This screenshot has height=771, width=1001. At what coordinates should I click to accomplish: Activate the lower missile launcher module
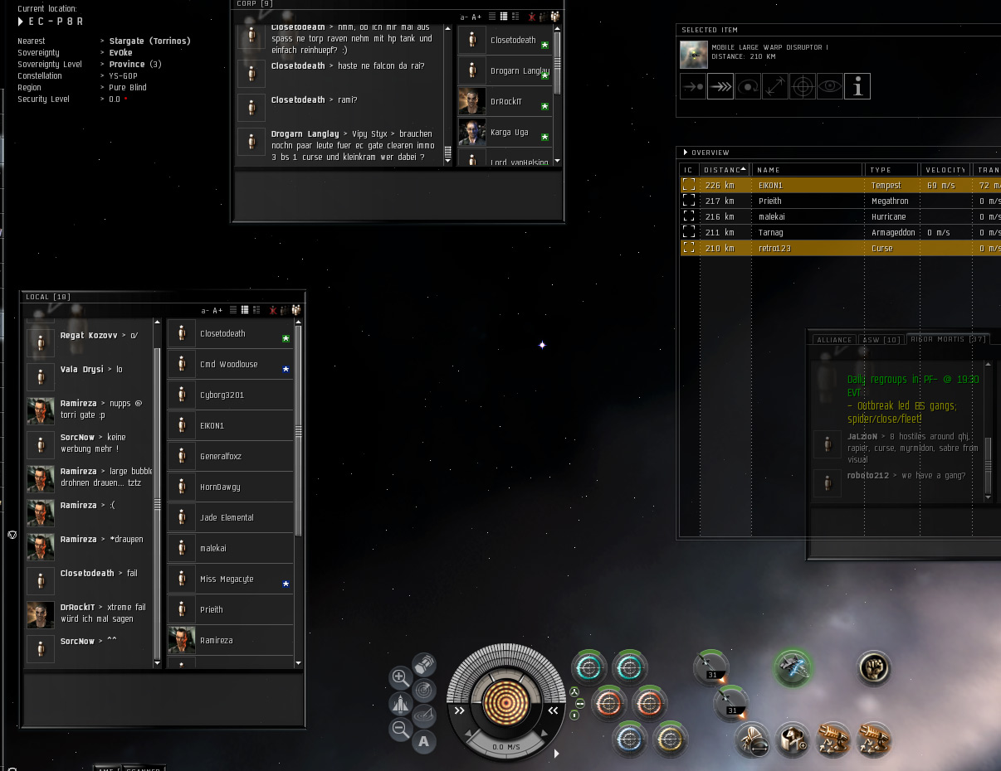[x=731, y=703]
